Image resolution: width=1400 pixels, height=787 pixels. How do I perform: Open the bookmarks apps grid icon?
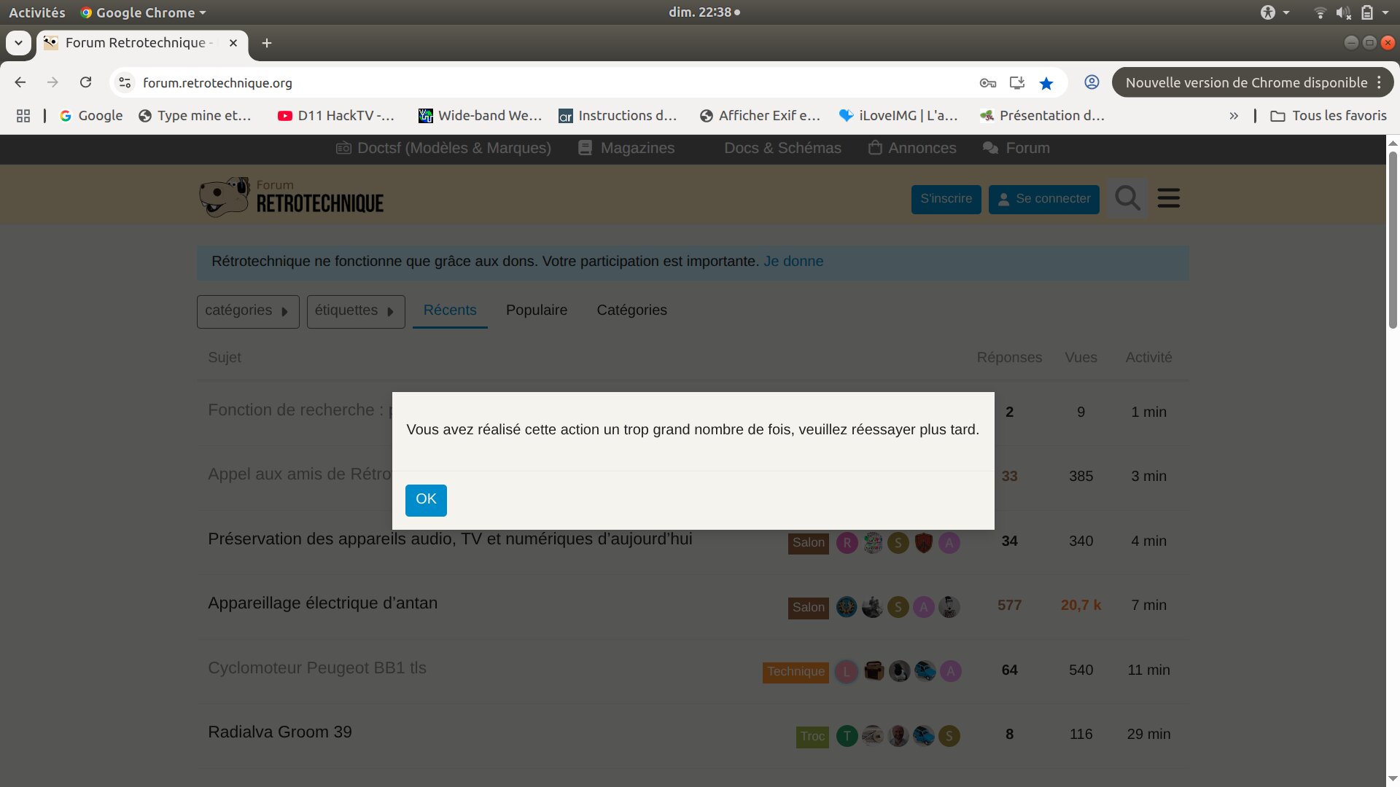click(x=23, y=116)
